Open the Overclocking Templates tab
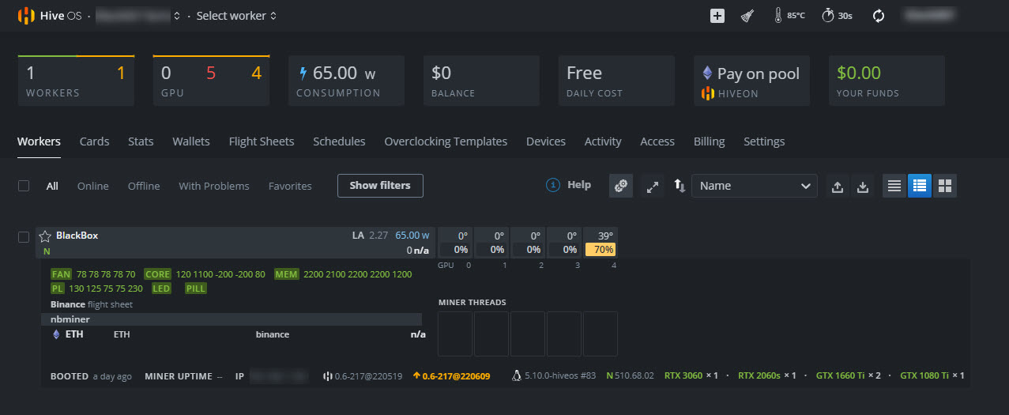This screenshot has width=1009, height=415. click(446, 141)
